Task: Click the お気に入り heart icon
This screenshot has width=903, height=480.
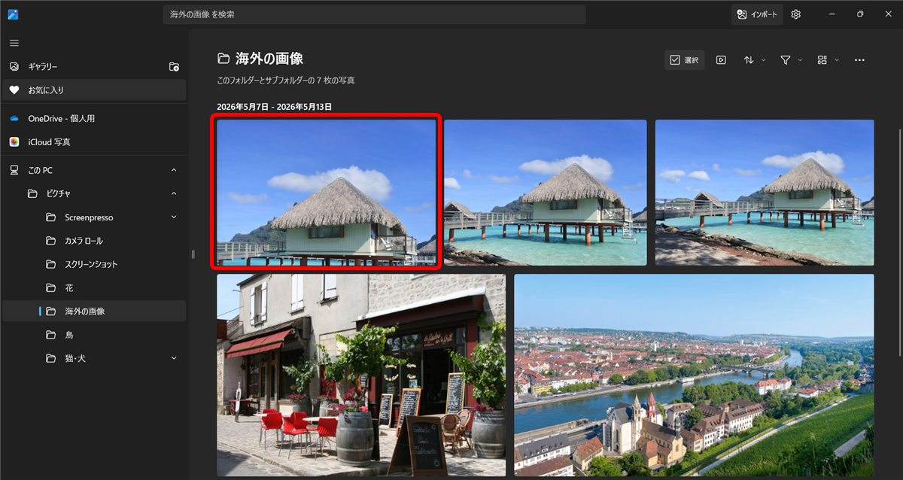Action: (14, 90)
